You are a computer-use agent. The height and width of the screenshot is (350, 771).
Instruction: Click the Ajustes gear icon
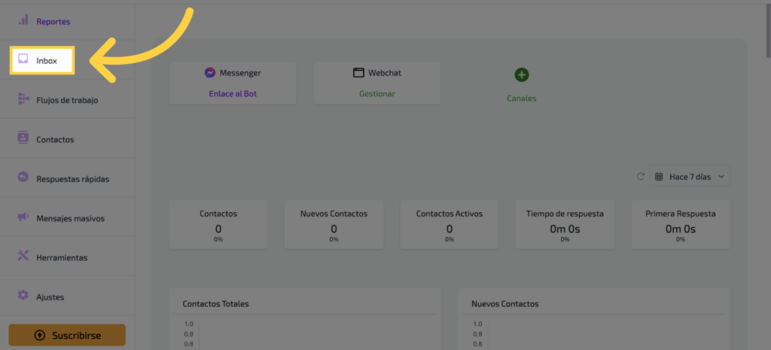23,296
